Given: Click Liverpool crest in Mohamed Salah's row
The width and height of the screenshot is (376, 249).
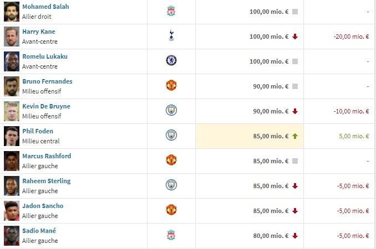Looking at the screenshot, I should (x=171, y=11).
